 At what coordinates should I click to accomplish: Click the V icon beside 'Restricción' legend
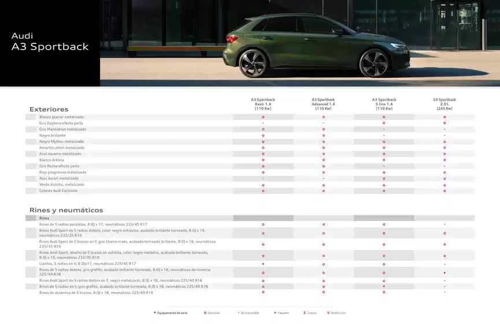pos(328,313)
